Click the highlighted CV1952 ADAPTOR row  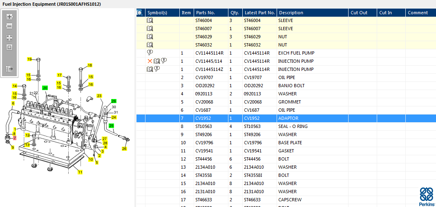[286, 118]
